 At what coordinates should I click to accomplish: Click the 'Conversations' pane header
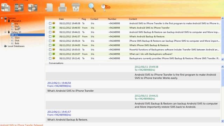tap(56, 63)
